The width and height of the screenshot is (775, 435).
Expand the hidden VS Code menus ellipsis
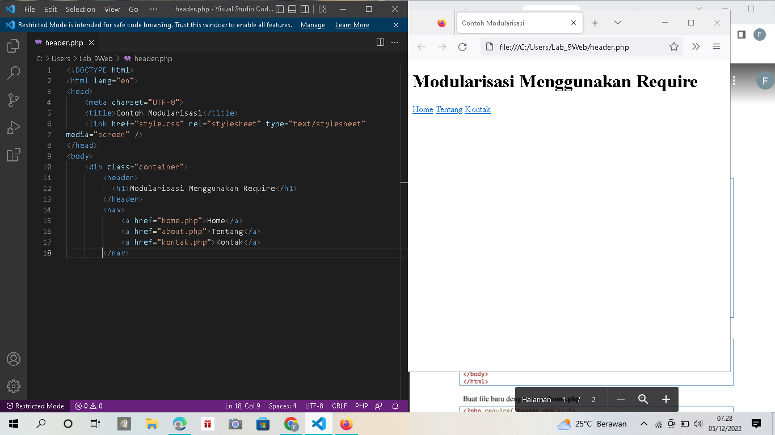pos(154,9)
